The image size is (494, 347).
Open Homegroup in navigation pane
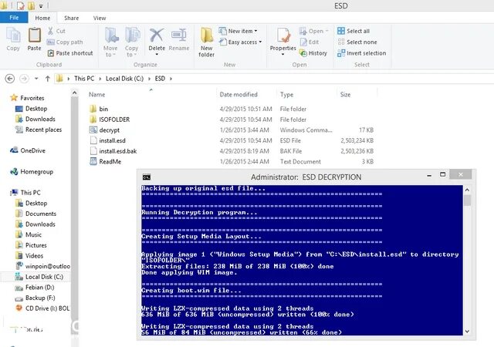point(32,172)
